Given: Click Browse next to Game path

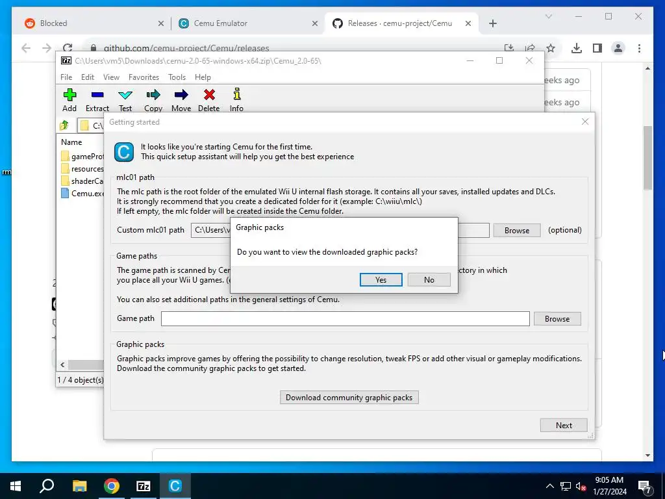Looking at the screenshot, I should pyautogui.click(x=557, y=318).
